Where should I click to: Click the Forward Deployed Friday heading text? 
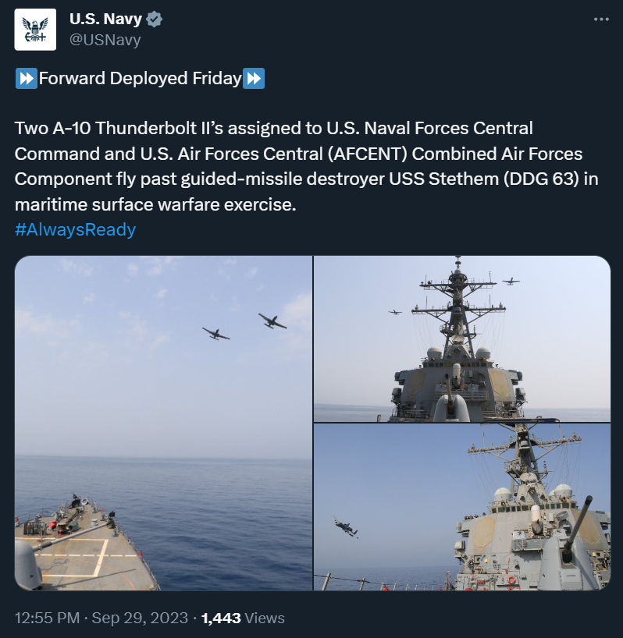(140, 78)
